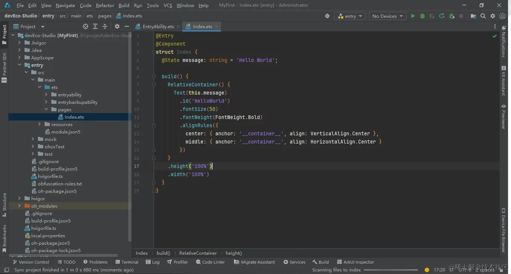
Task: Click the tool windows toggle at status bar corner
Action: point(7,270)
